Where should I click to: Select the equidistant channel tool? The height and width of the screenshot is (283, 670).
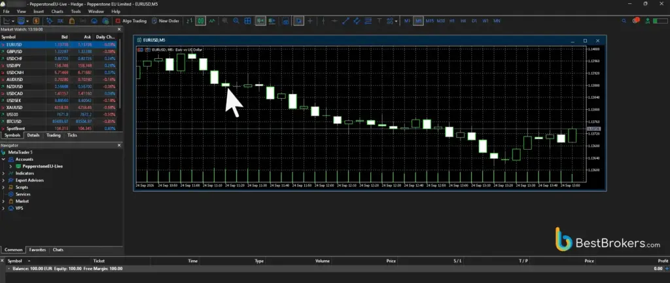(x=357, y=20)
